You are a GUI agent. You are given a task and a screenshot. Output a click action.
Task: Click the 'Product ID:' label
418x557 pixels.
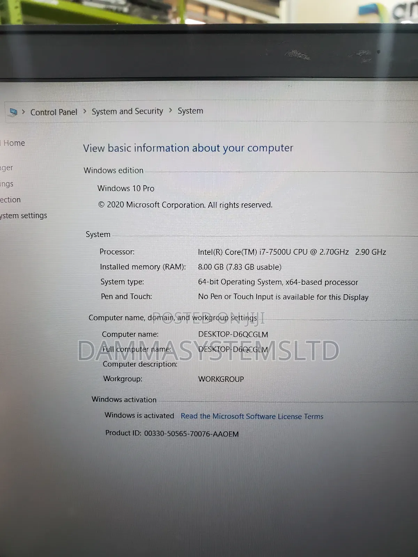click(123, 433)
